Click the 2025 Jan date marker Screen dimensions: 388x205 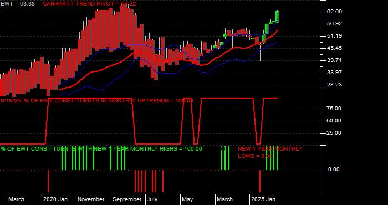(x=263, y=199)
